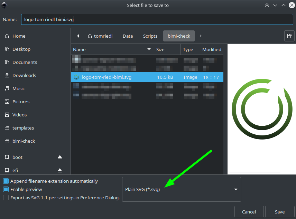The height and width of the screenshot is (219, 296).
Task: Cancel the save dialog
Action: click(x=249, y=211)
